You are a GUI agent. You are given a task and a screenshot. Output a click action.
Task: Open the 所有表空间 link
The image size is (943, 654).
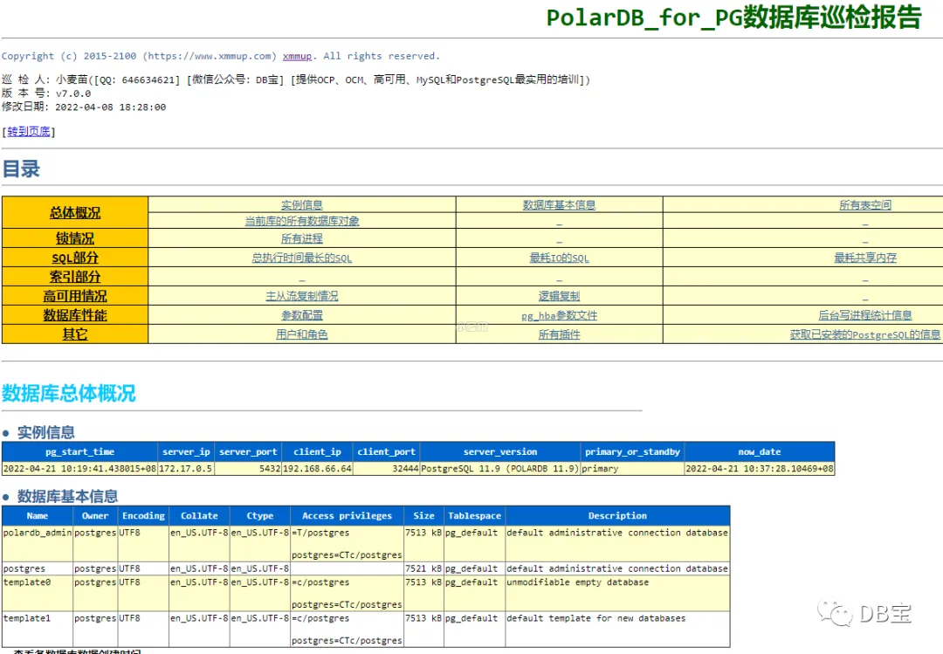pos(865,205)
